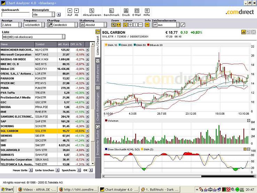Focus the Quicksearch input field
Screen dimensions: 257x193
click(x=16, y=15)
